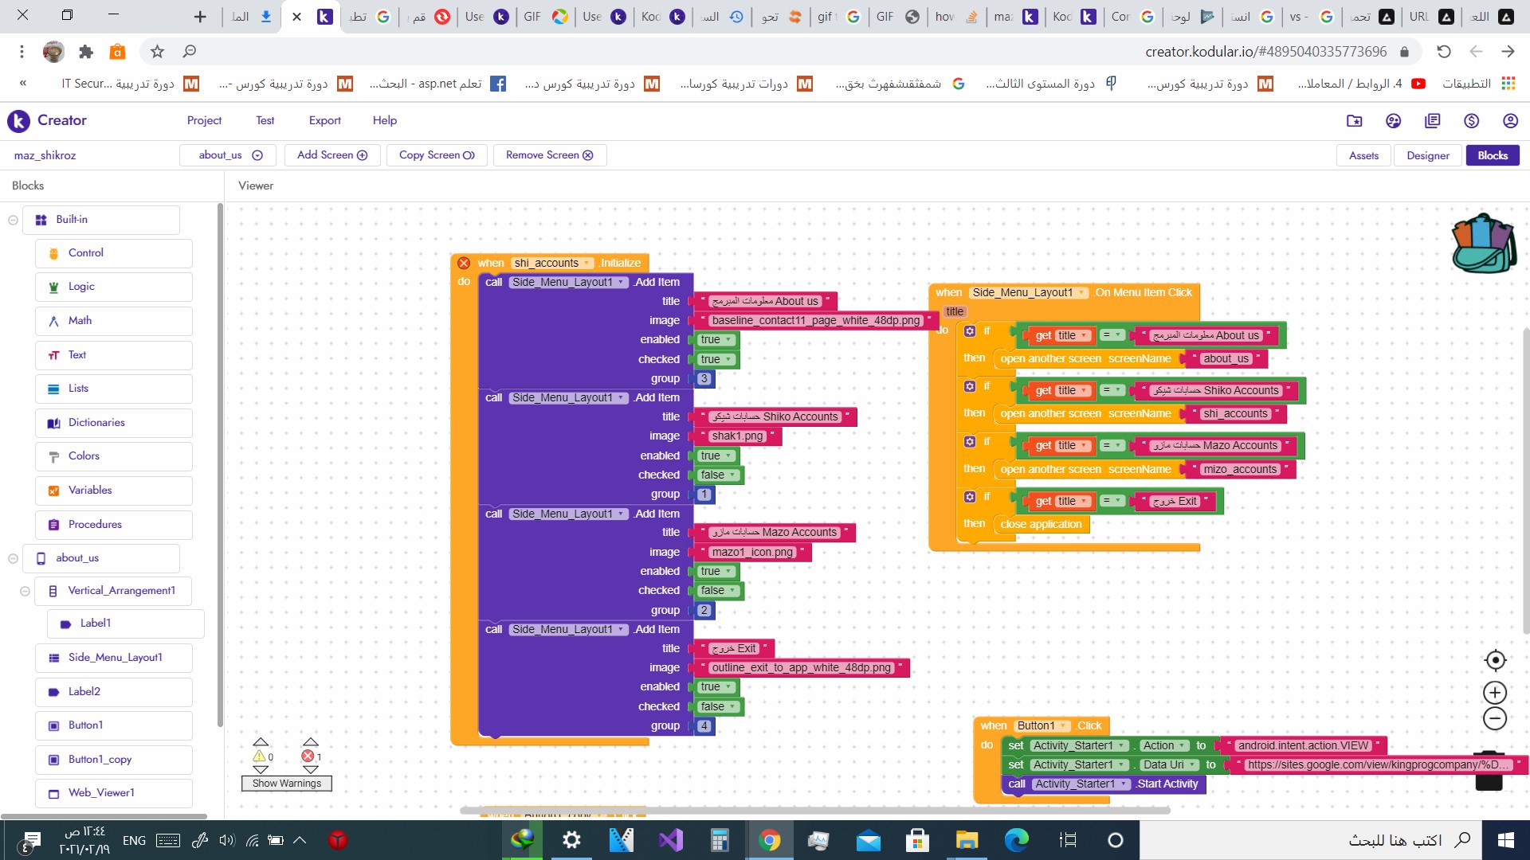Screen dimensions: 1530x860
Task: Toggle warnings with Show Warnings button
Action: click(x=287, y=784)
